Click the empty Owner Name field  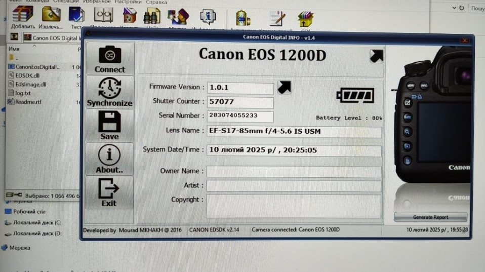tap(294, 172)
